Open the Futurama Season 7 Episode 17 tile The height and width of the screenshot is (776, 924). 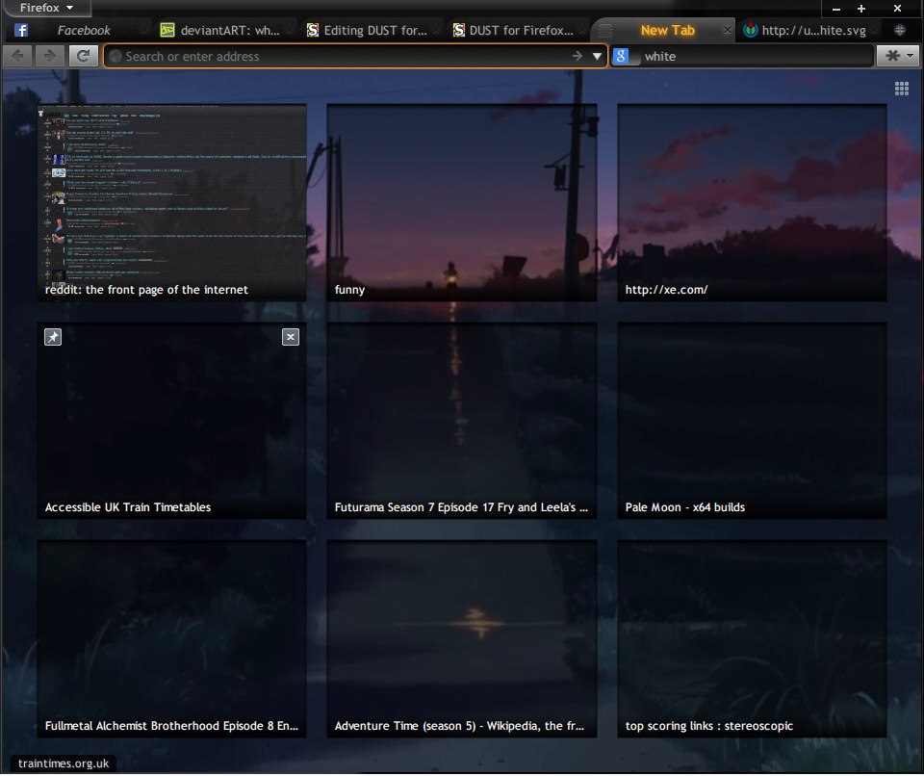[x=462, y=421]
